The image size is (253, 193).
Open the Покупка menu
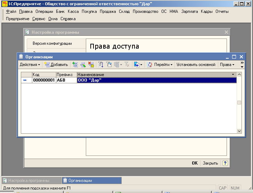[x=89, y=11]
